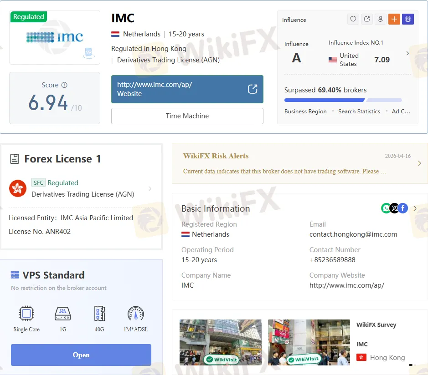428x375 pixels.
Task: Expand the SFC license details chevron
Action: coord(150,188)
